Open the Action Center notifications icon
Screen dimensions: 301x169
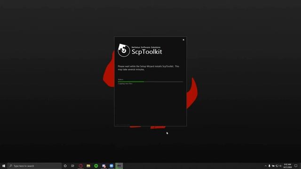(x=296, y=166)
